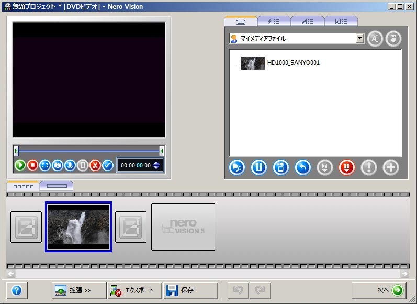Click storyboard scrollbar left arrow

click(x=11, y=274)
